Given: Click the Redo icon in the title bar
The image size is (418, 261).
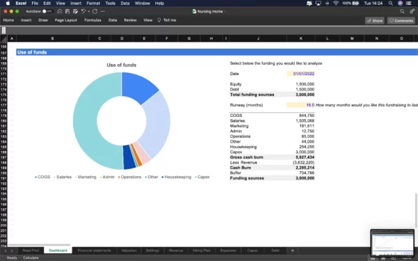Looking at the screenshot, I should point(95,11).
